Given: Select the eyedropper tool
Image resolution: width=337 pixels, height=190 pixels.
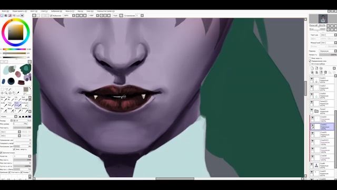Looking at the screenshot, I should tap(18, 93).
